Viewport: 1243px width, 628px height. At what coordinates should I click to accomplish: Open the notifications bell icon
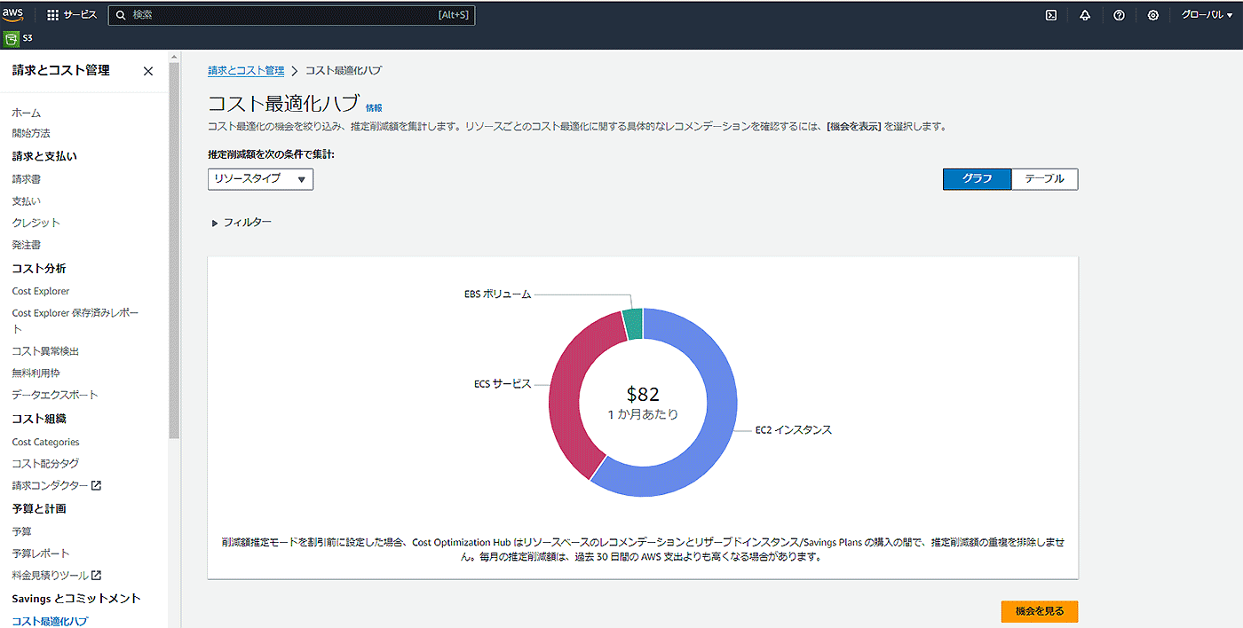[1085, 15]
